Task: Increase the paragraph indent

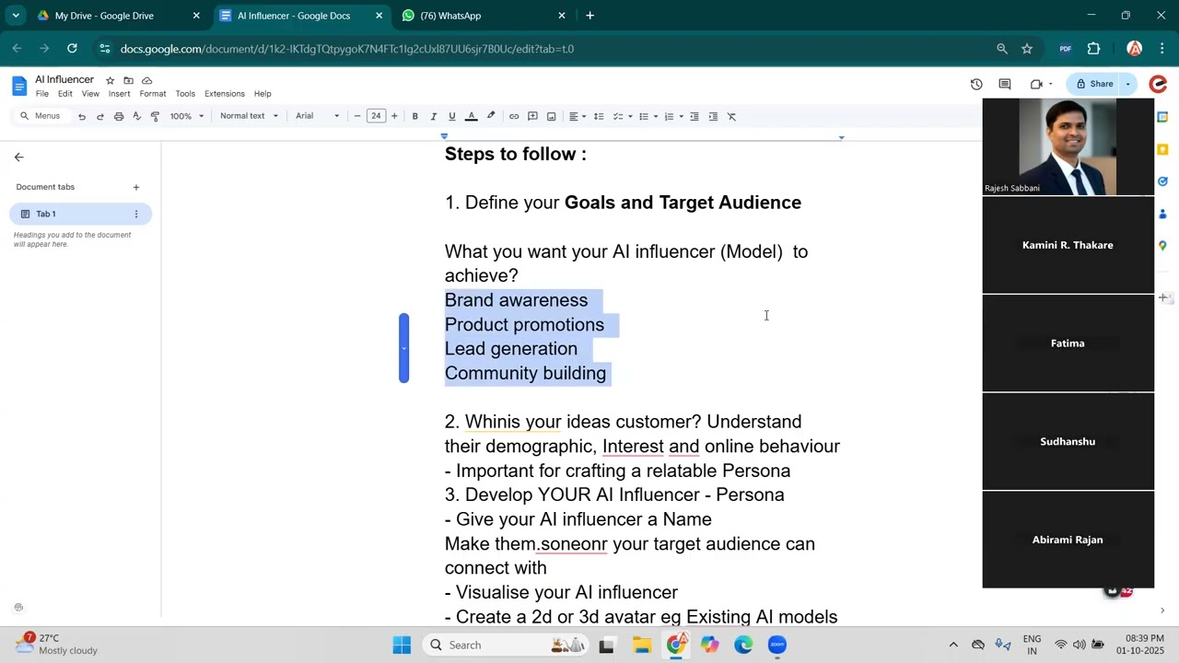Action: (713, 116)
